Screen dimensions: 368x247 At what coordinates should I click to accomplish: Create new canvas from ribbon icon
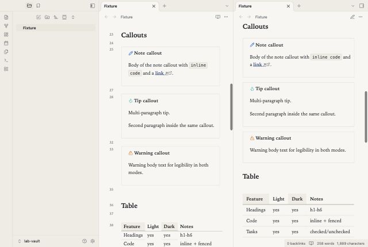pos(6,34)
